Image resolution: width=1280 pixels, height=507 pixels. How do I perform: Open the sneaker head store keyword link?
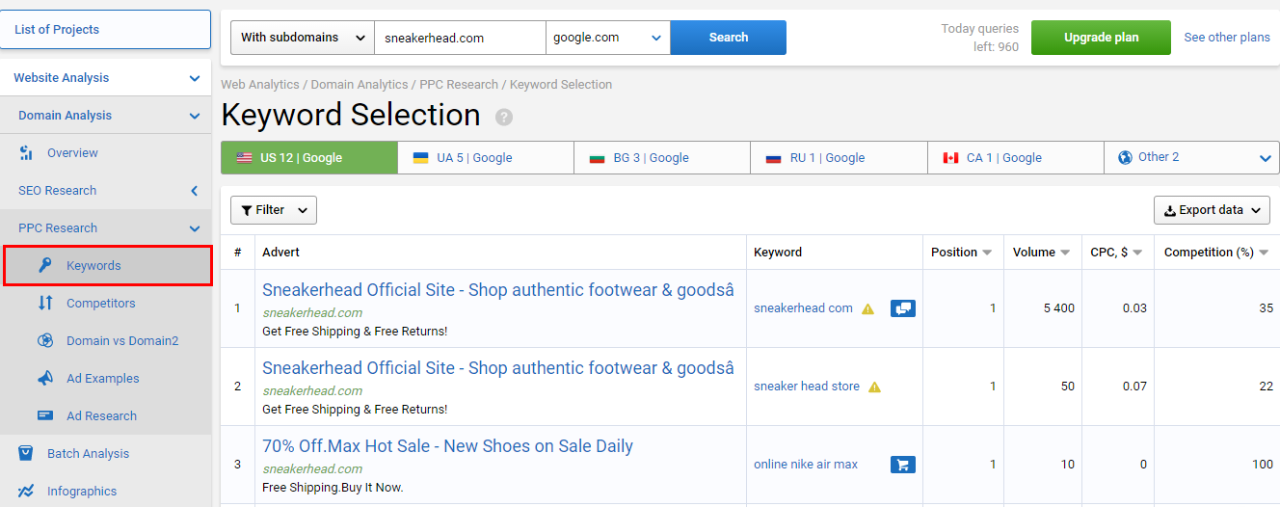click(x=807, y=387)
